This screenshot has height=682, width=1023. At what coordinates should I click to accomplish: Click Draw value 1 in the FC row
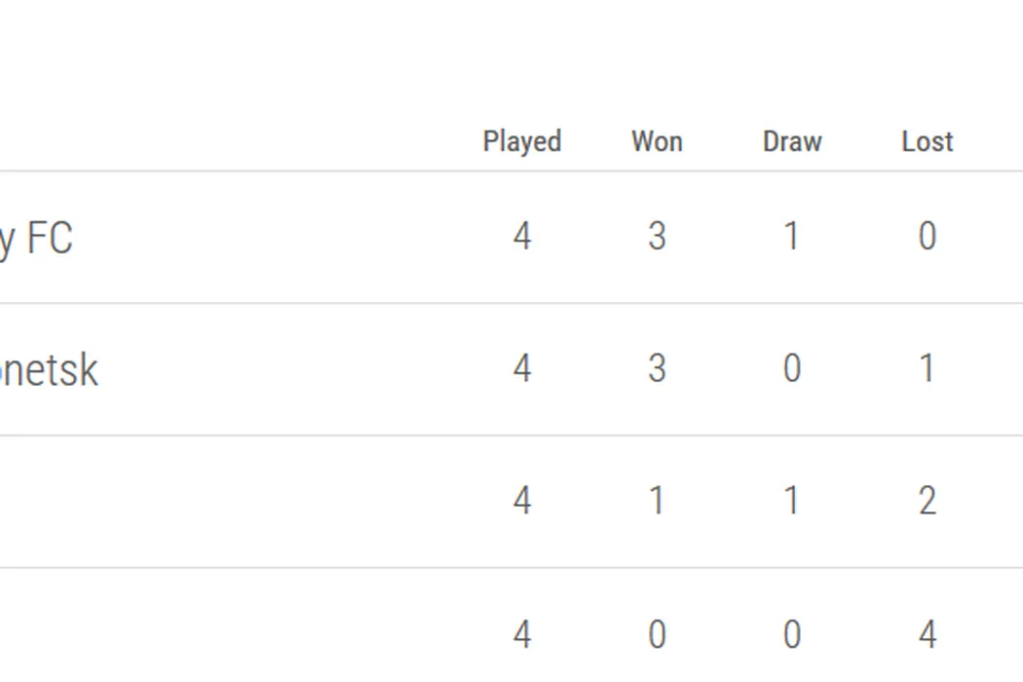(792, 237)
